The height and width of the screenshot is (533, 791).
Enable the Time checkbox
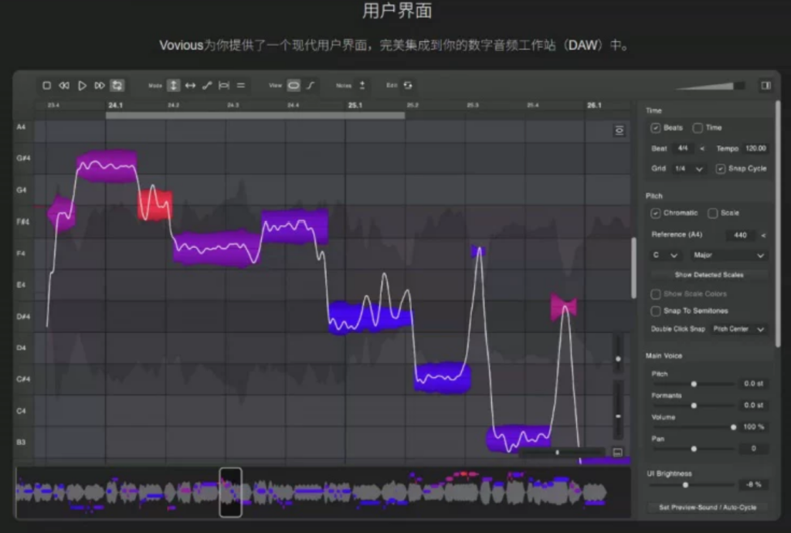698,128
